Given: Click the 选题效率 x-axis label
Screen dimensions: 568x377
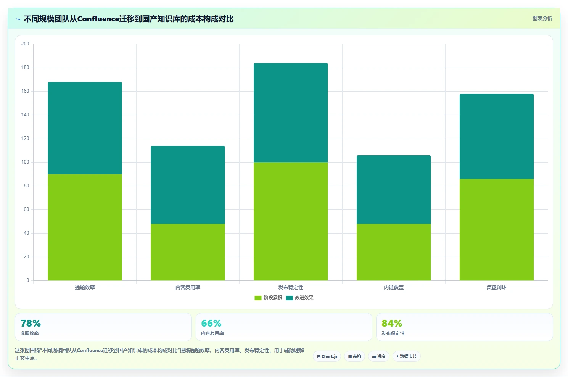Looking at the screenshot, I should tap(85, 287).
